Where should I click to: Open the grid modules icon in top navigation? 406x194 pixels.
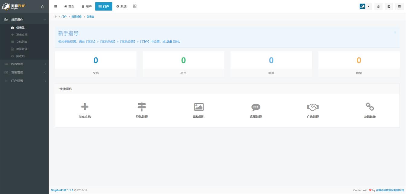pyautogui.click(x=135, y=6)
